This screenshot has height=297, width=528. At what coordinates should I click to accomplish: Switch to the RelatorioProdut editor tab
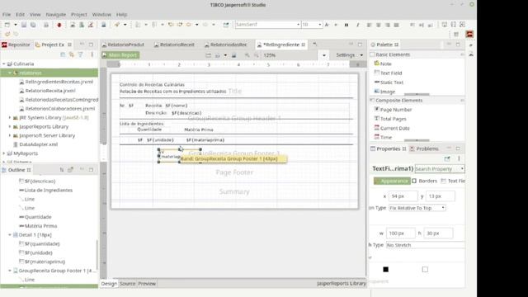tap(123, 45)
